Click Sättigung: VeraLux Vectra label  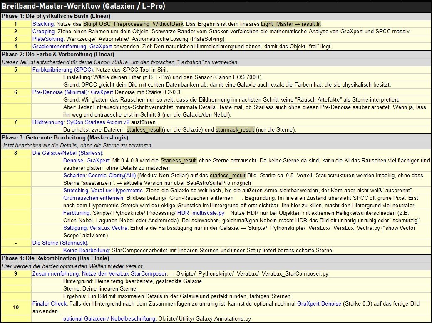95,228
